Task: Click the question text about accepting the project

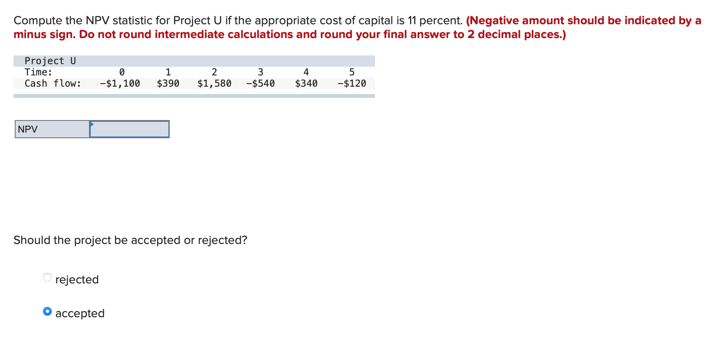Action: tap(130, 240)
